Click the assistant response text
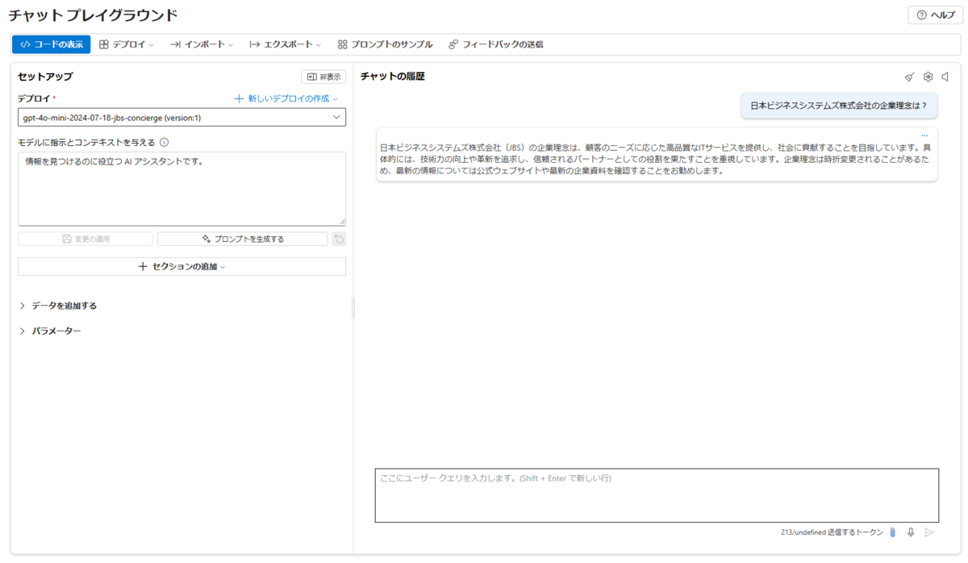Viewport: 968px width, 563px height. 657,159
